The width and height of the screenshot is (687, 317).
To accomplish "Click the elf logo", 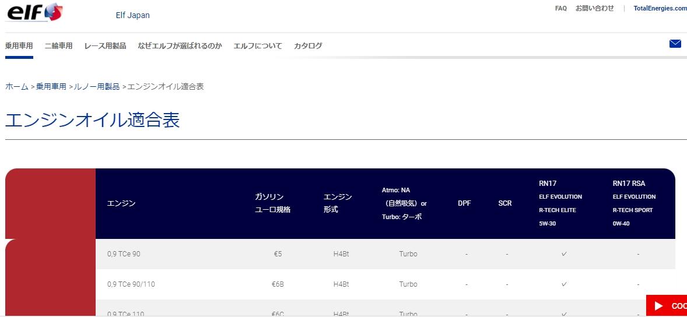I will 34,12.
